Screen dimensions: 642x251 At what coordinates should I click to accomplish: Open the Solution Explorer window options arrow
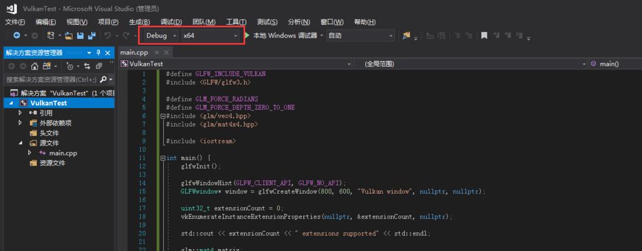89,53
